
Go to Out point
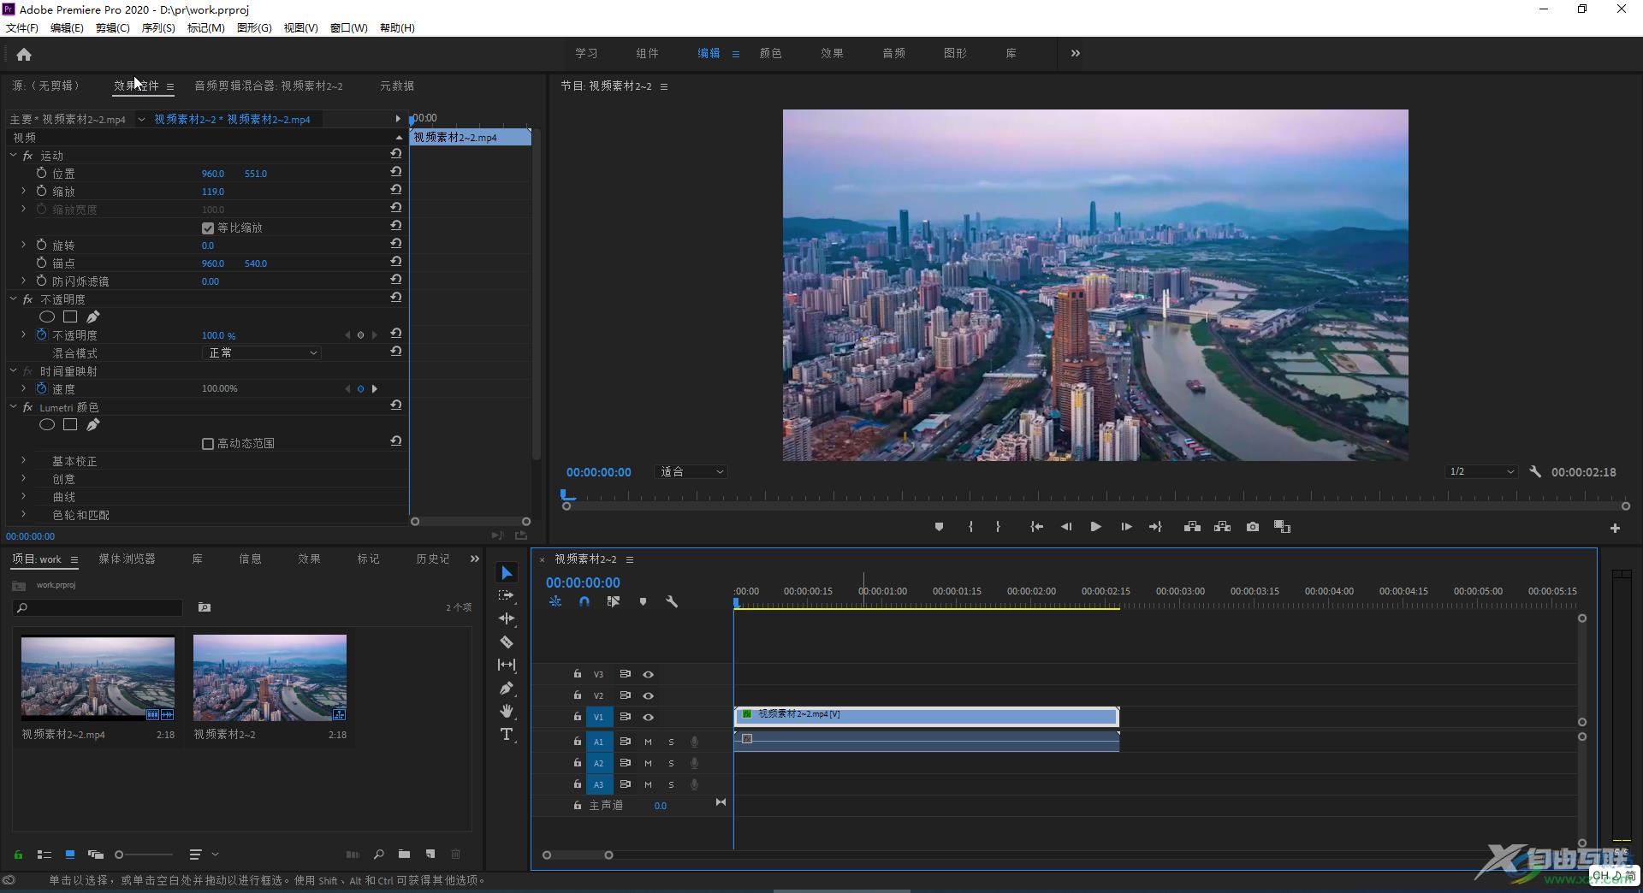point(1155,527)
